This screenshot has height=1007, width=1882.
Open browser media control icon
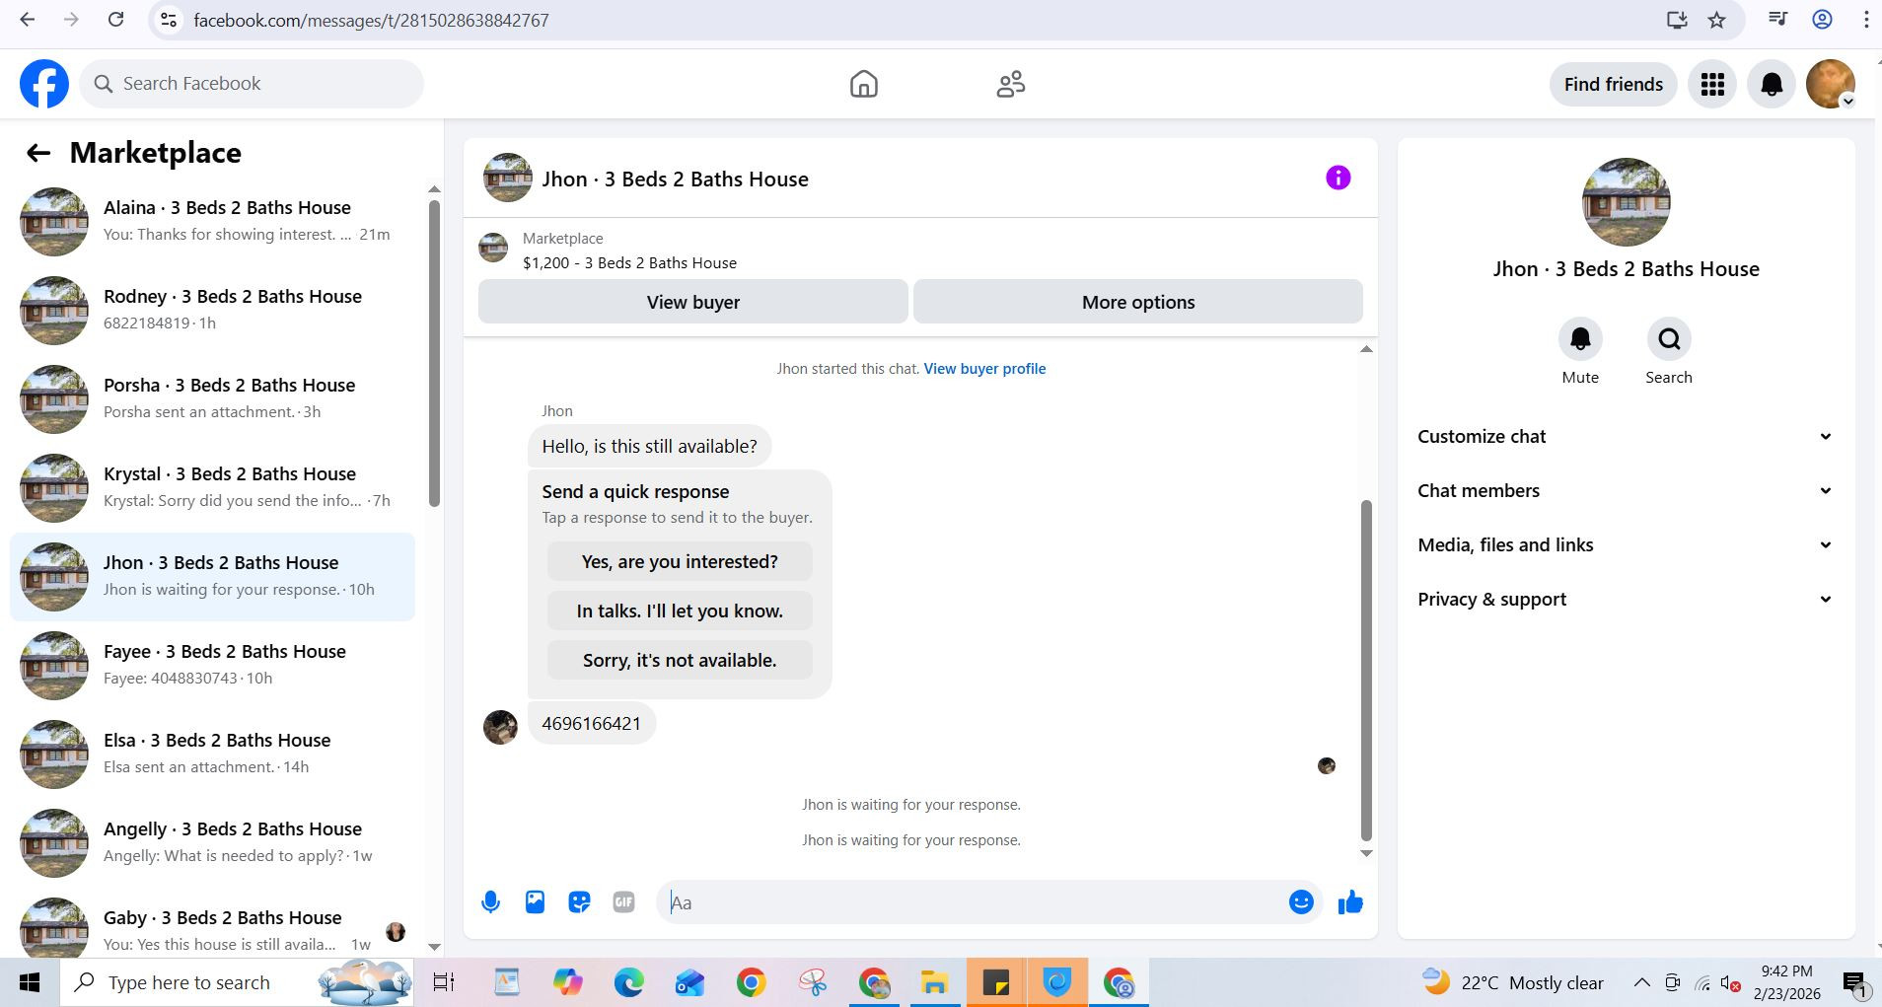1778,20
